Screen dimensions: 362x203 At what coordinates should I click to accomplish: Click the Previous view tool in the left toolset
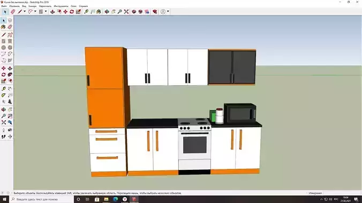tap(10, 122)
